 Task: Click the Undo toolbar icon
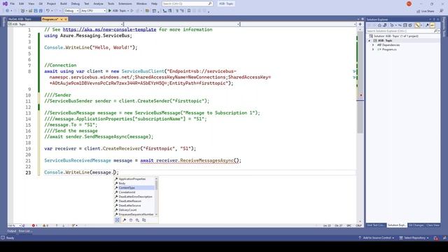pos(48,10)
